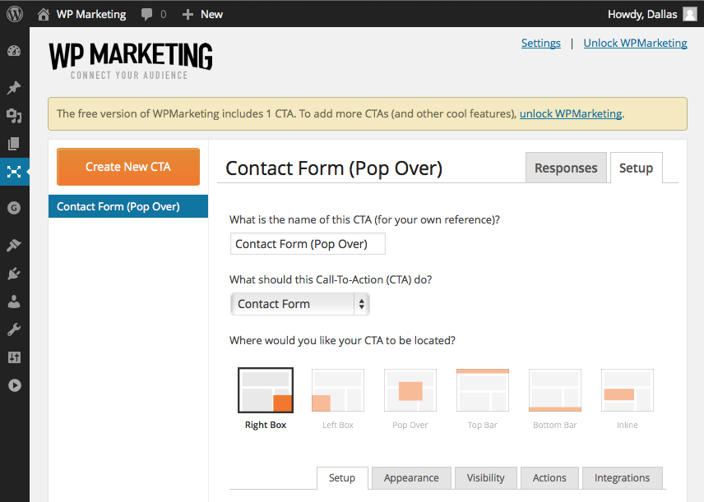Choose the Right Box location
This screenshot has width=704, height=502.
click(266, 398)
